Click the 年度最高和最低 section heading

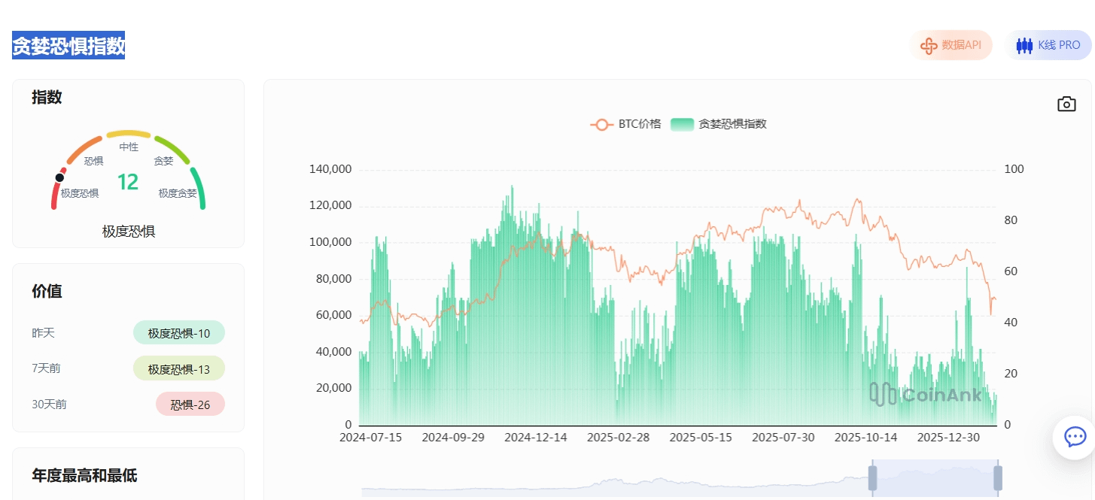tap(84, 475)
